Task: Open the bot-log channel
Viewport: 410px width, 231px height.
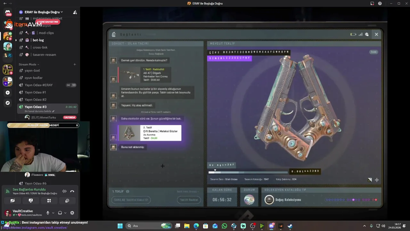Action: (47, 40)
